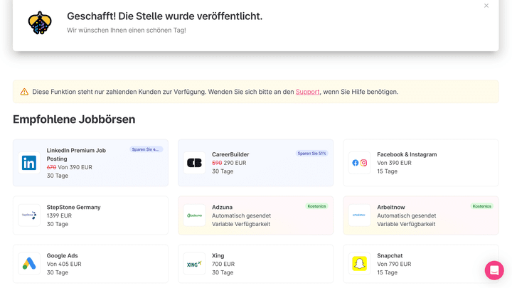Choose LinkedIn Premium Job Posting card
Screen dimensions: 512x288
coord(90,163)
